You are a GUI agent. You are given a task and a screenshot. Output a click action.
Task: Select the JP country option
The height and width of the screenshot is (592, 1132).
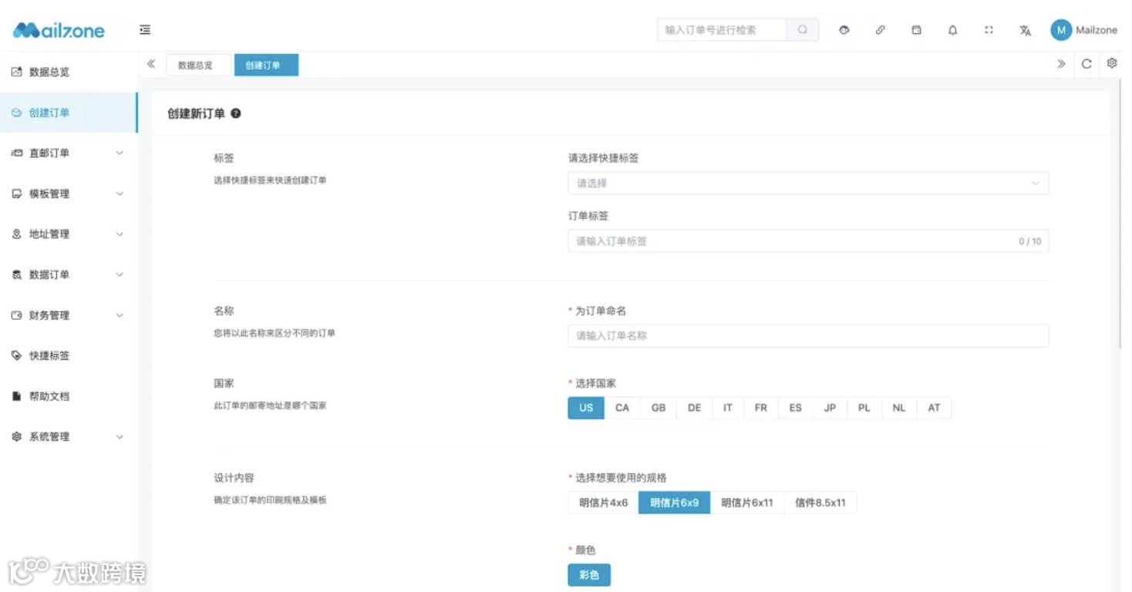tap(829, 408)
